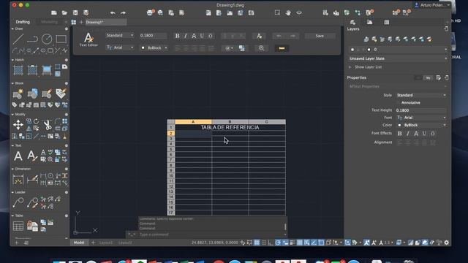Open workspace settings gear in status bar
Screen dimensions: 468x263
447,243
